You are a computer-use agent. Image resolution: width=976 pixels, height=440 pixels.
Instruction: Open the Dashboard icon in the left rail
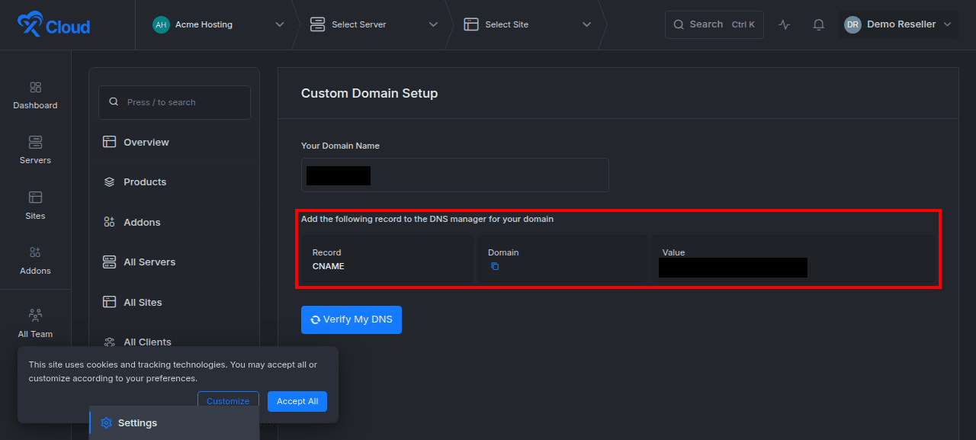click(x=35, y=87)
